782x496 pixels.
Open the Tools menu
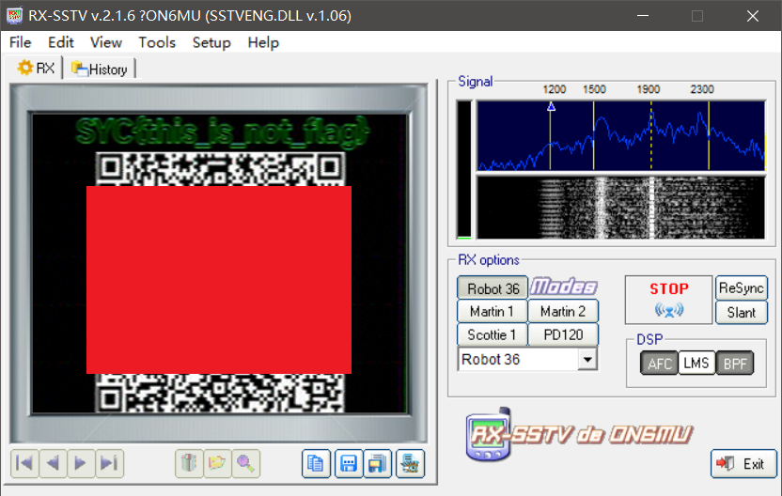point(157,42)
